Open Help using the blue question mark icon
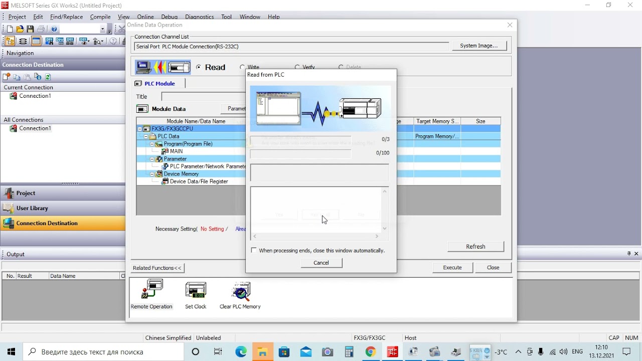This screenshot has width=642, height=361. (x=55, y=30)
